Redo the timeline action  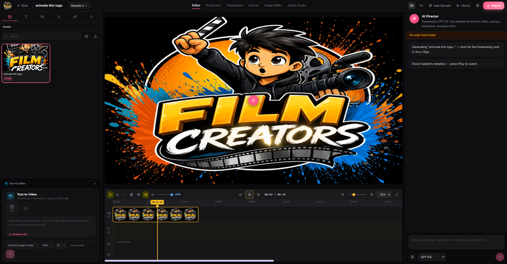click(x=124, y=195)
